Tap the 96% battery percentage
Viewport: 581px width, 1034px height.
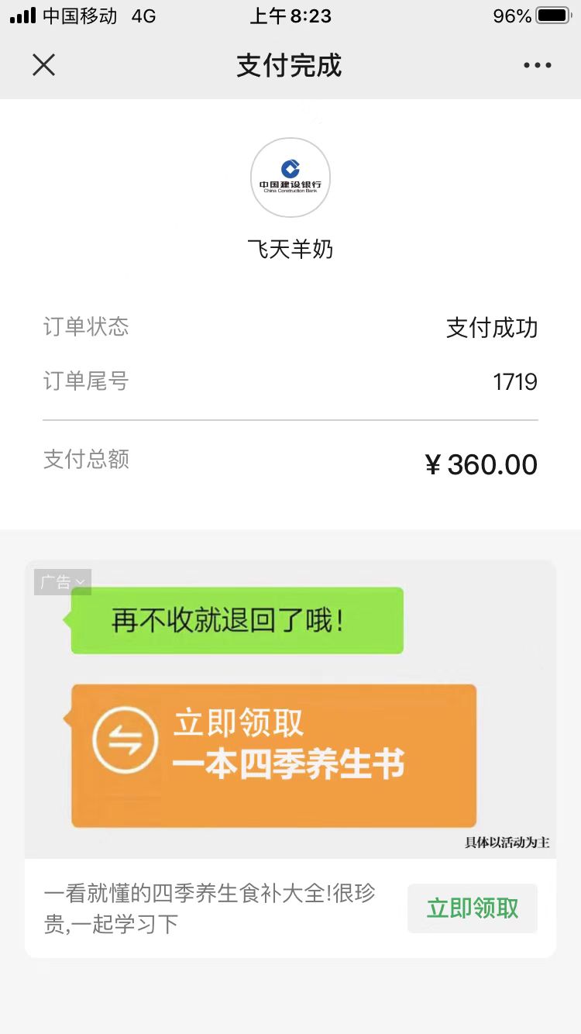click(x=512, y=16)
